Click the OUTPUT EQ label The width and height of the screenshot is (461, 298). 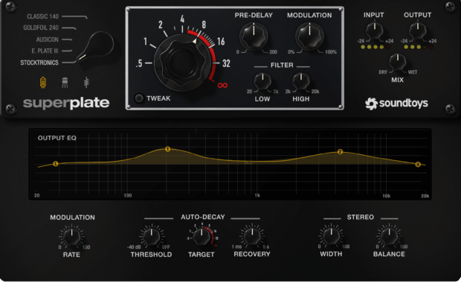pyautogui.click(x=57, y=138)
